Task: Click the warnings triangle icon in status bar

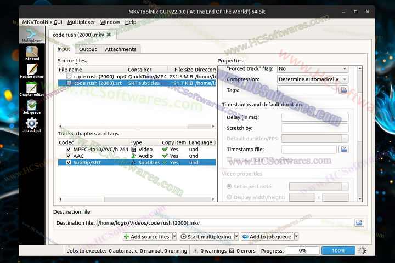Action: (195, 250)
